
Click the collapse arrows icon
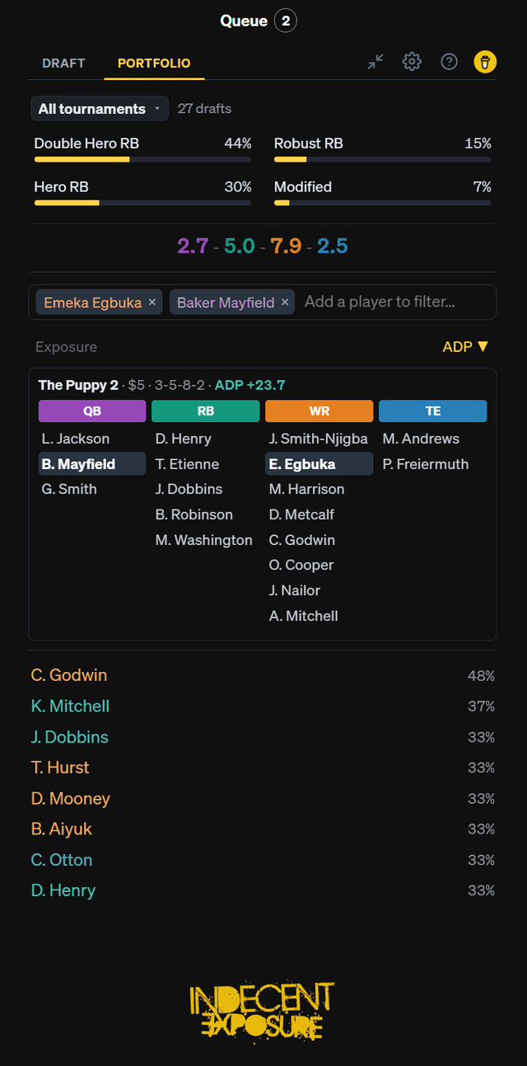pos(375,62)
